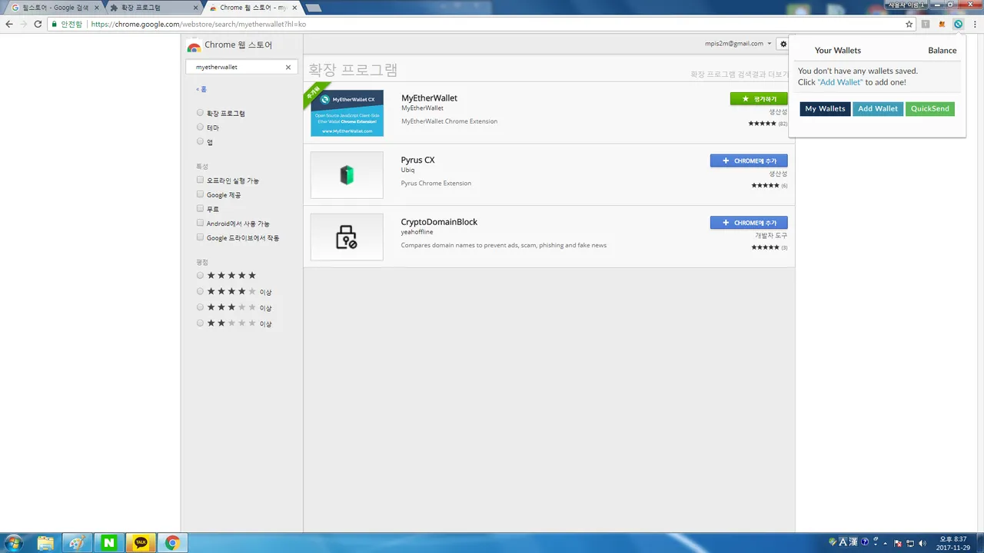Open the web store settings gear
984x553 pixels.
pos(783,44)
